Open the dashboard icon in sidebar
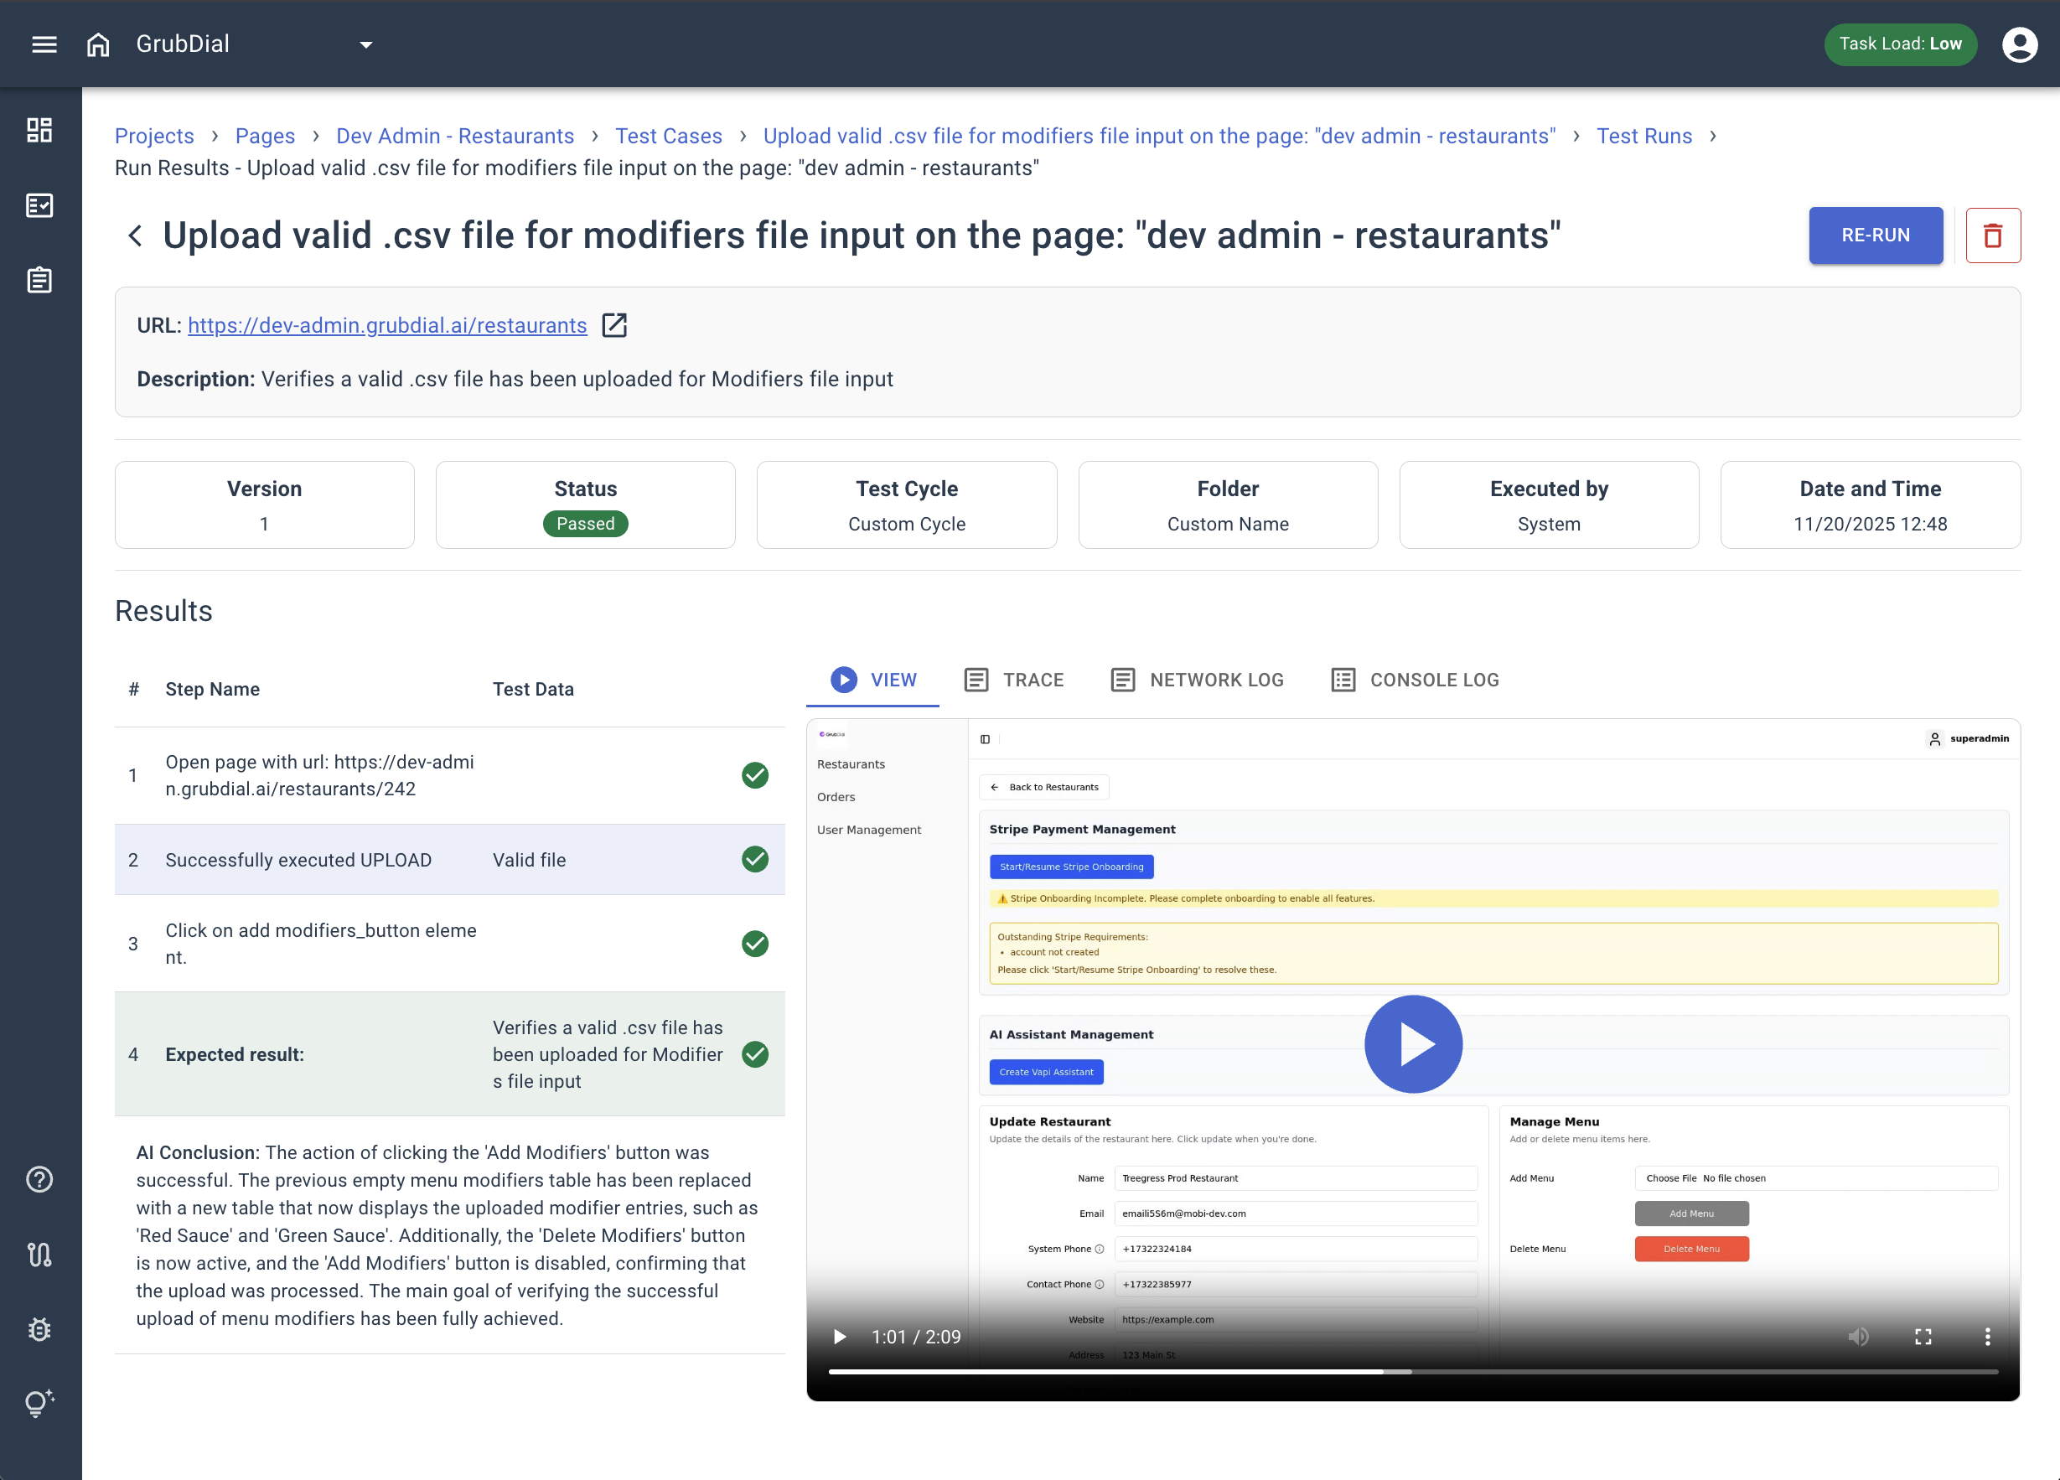The image size is (2060, 1480). tap(39, 130)
